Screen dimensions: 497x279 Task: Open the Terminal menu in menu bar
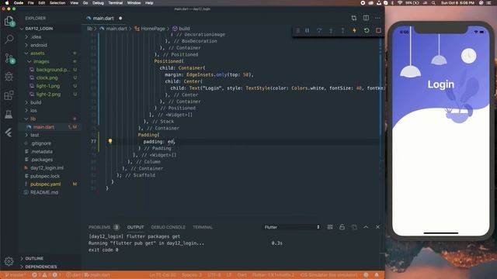tap(116, 3)
